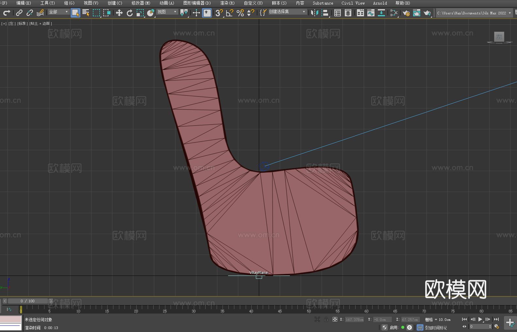Open the Schematic View icon

tap(381, 13)
